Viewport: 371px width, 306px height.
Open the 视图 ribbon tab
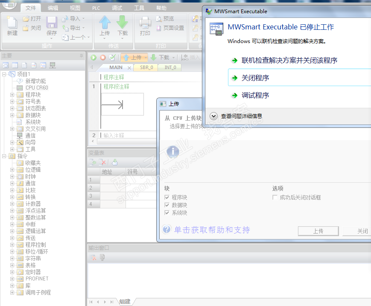[x=75, y=8]
